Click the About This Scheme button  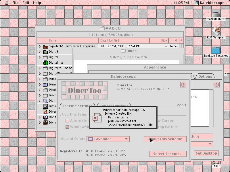pos(165,139)
